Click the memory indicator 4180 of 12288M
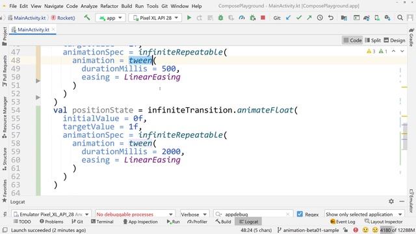 (397, 230)
